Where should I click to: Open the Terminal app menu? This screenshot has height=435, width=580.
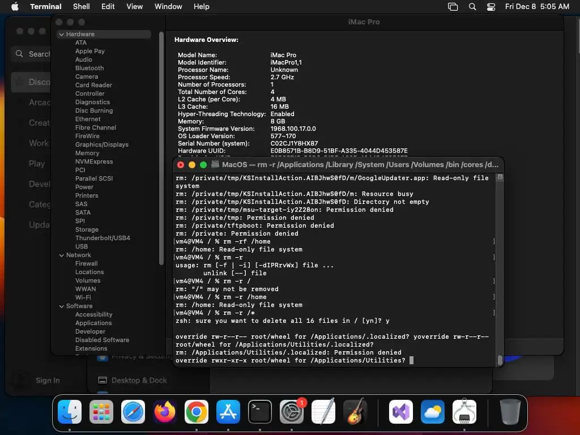[x=45, y=6]
